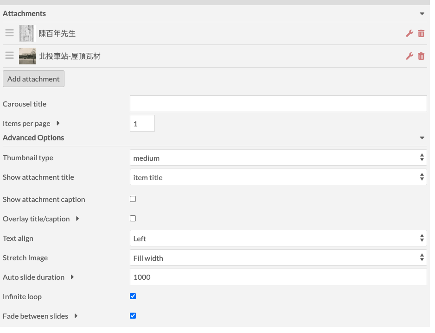Click wrench edit icon for 陳百年先生
This screenshot has width=435, height=333.
pyautogui.click(x=409, y=33)
